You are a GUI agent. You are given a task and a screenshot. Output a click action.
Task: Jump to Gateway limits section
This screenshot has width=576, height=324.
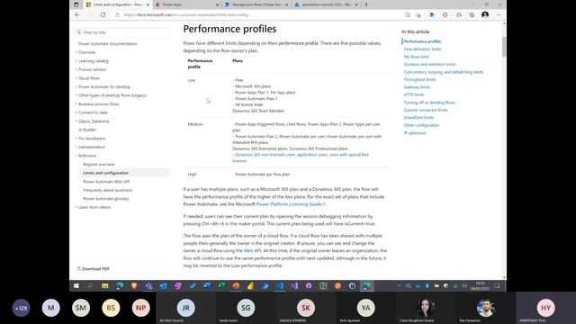coord(417,87)
